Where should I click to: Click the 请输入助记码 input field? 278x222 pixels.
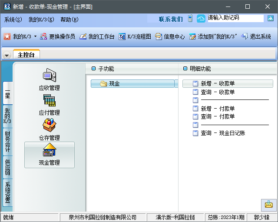235,18
